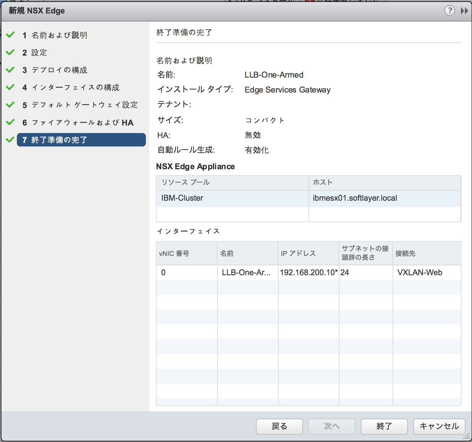Viewport: 472px width, 442px height.
Task: Open the help icon on the dialog title bar
Action: coord(449,11)
